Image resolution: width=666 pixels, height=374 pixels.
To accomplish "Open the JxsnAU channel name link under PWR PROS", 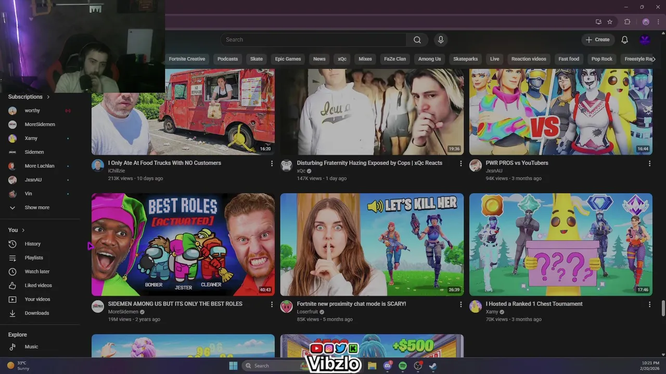I will click(x=494, y=171).
